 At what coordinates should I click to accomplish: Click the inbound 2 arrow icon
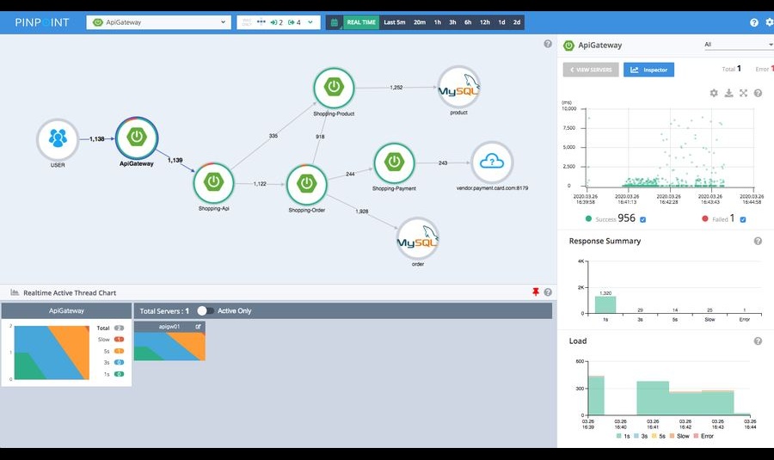point(276,22)
